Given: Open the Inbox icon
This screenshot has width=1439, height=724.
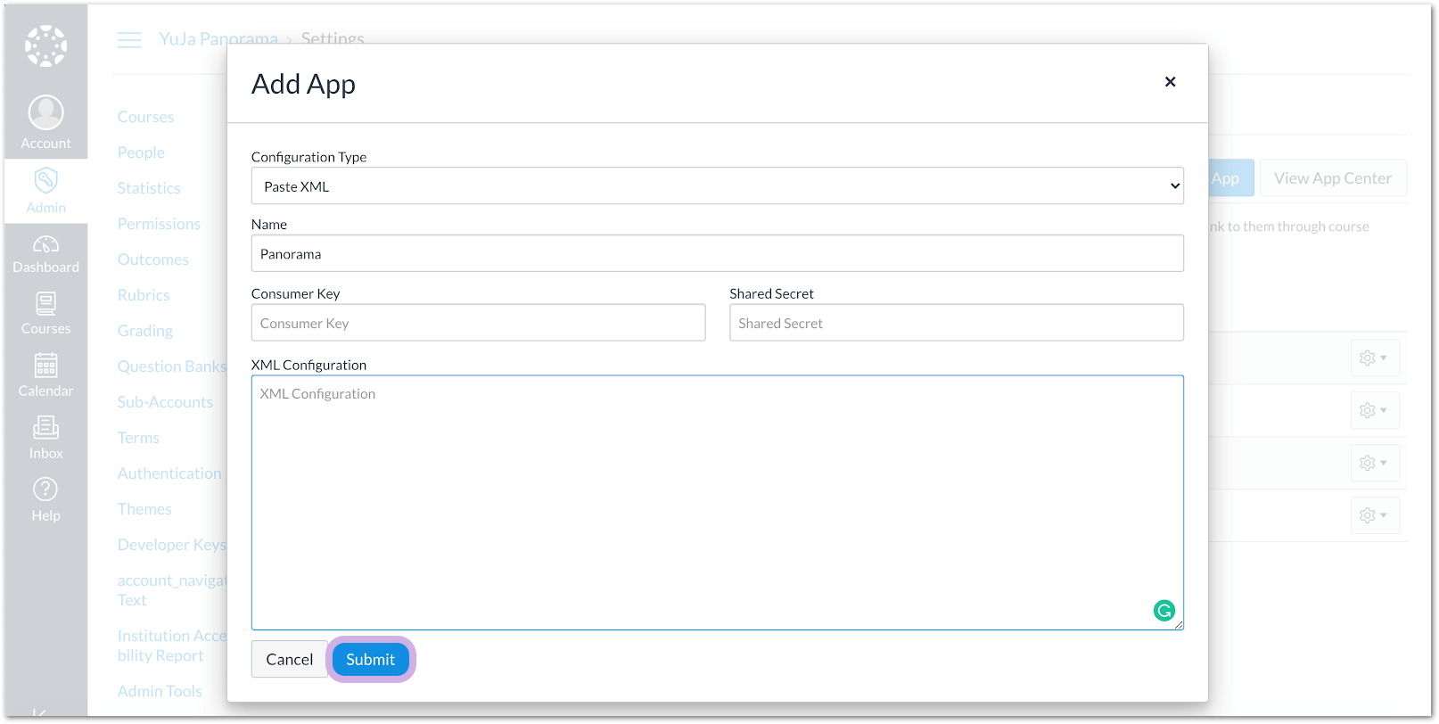Looking at the screenshot, I should point(45,429).
